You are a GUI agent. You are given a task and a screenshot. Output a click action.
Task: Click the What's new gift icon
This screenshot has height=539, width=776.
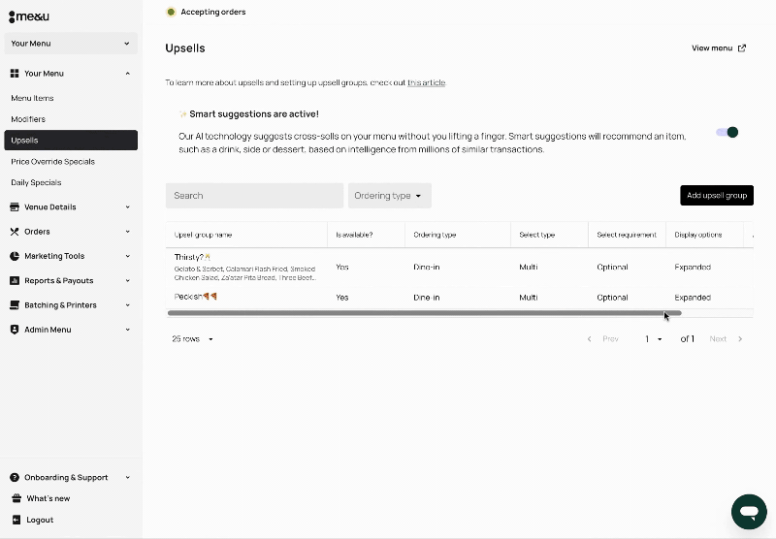coord(16,498)
